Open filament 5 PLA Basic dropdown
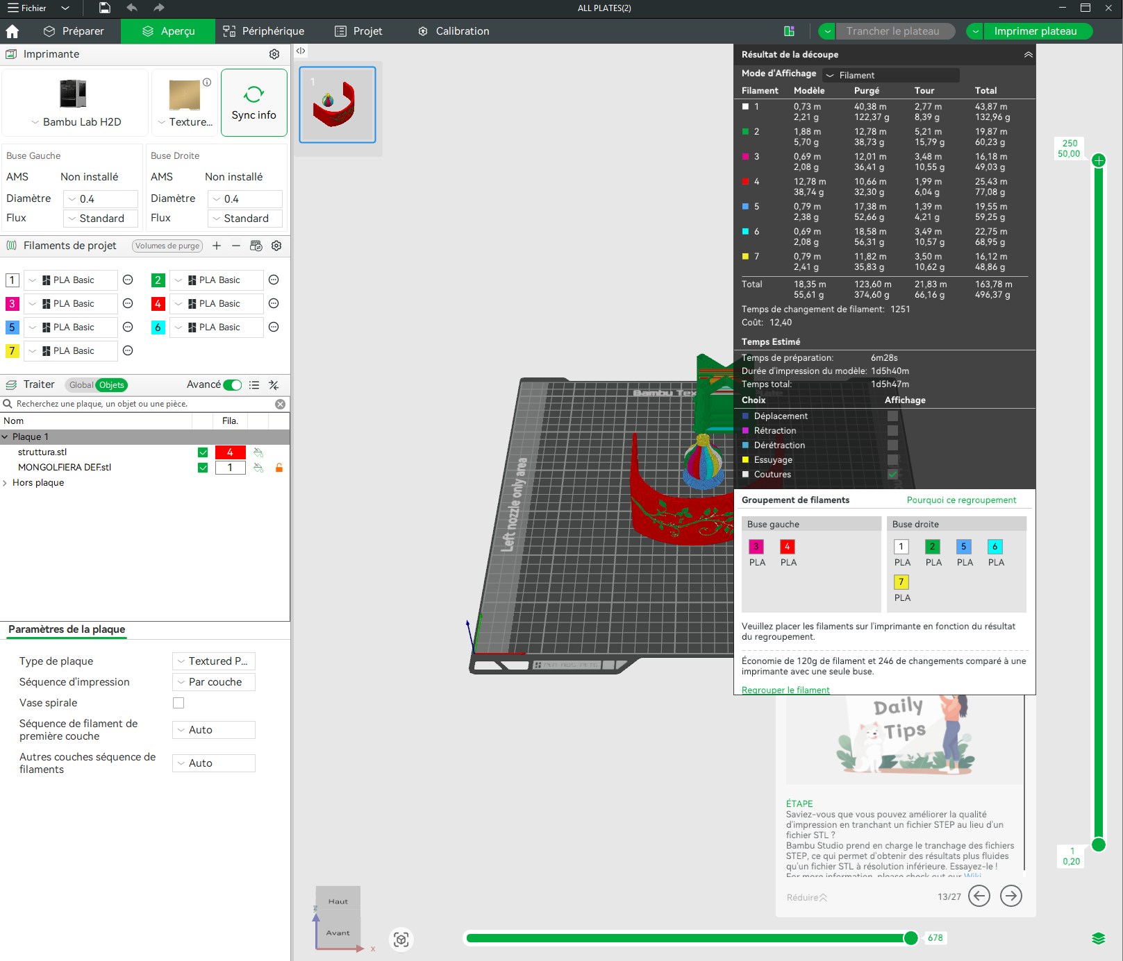1123x961 pixels. (x=71, y=327)
